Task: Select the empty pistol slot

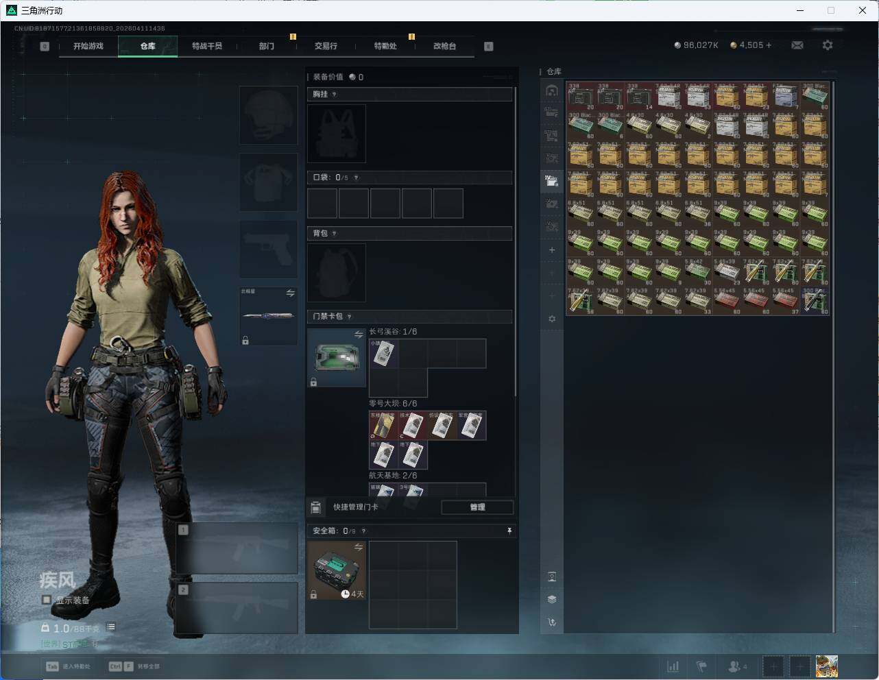Action: point(269,250)
